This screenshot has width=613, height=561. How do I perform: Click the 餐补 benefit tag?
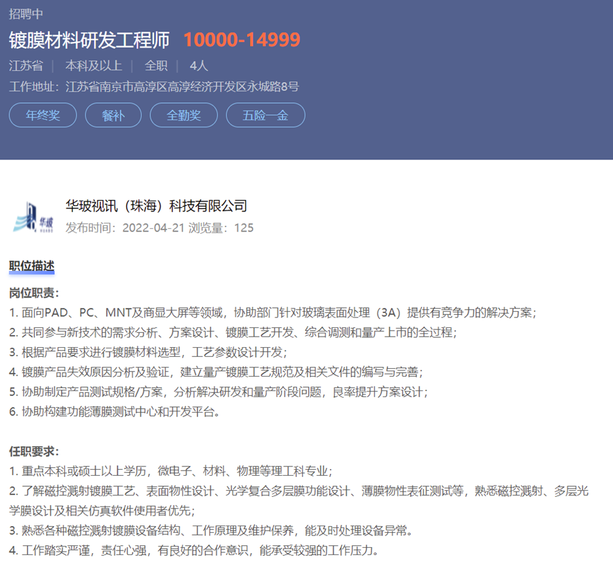(113, 115)
